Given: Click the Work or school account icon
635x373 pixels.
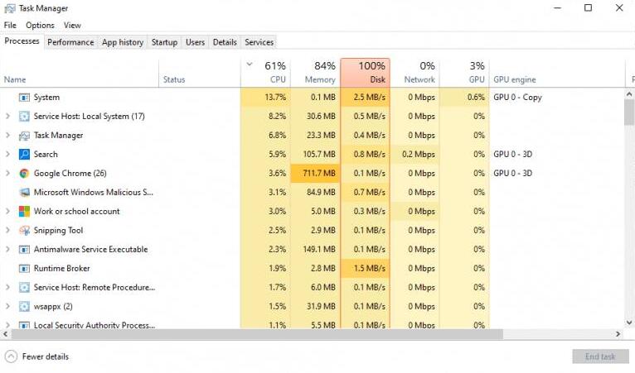Looking at the screenshot, I should click(24, 212).
